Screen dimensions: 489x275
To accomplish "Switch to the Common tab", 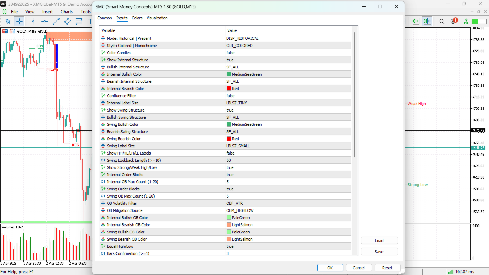I will (105, 18).
